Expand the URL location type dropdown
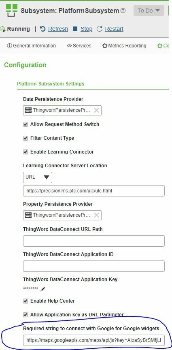Screen dimensions: 172x350 click(x=38, y=177)
